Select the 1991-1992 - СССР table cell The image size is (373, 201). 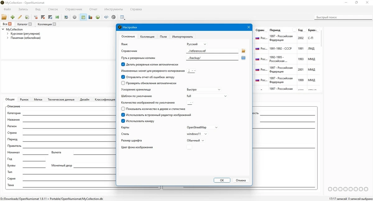point(282,49)
